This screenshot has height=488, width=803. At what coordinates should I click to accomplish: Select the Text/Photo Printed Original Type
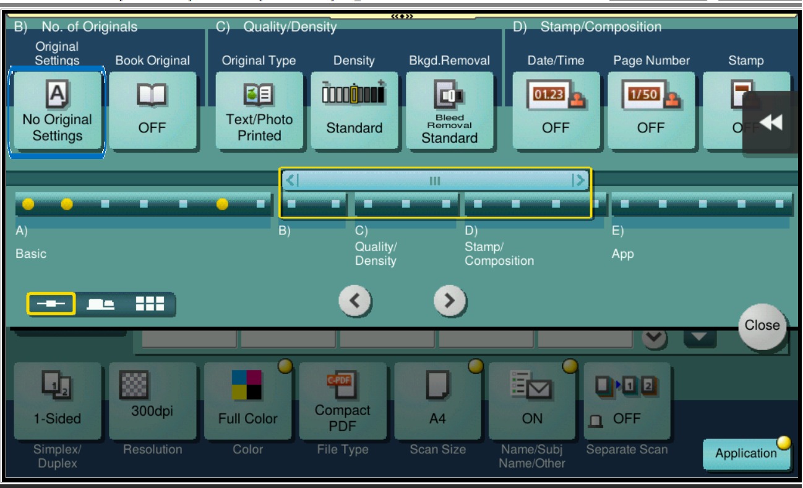pos(259,111)
